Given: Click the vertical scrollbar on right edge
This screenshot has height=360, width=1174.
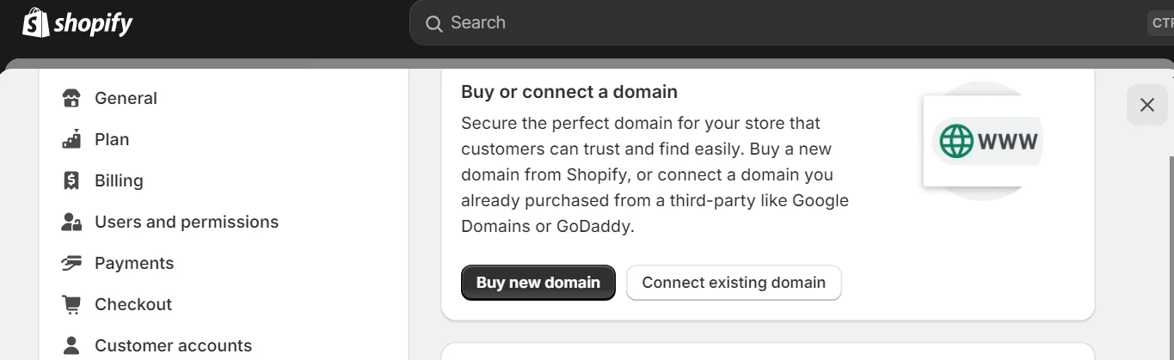Looking at the screenshot, I should [x=1171, y=258].
